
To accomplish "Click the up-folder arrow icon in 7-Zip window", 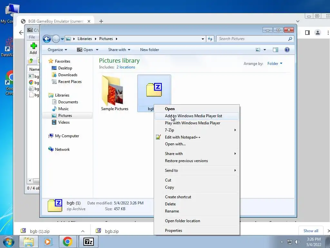I will 31,61.
